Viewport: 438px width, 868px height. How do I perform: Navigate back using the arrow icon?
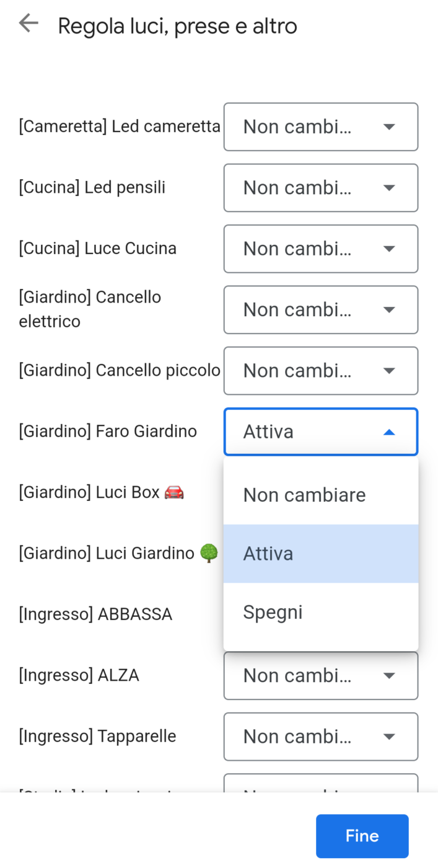[x=28, y=23]
